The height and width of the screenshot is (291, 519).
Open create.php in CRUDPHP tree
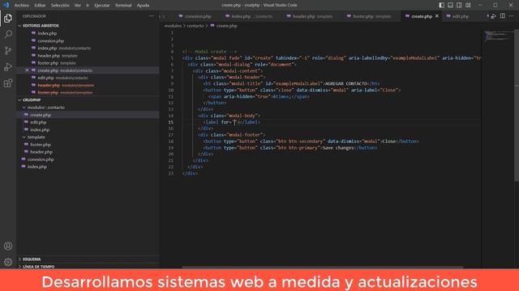(88, 115)
